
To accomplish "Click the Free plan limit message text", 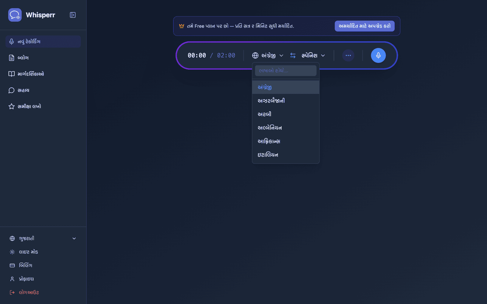I will tap(240, 26).
